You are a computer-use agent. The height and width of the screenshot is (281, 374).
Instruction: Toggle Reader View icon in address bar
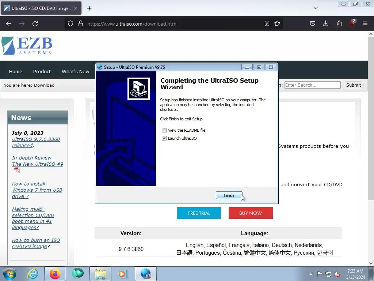pos(267,23)
